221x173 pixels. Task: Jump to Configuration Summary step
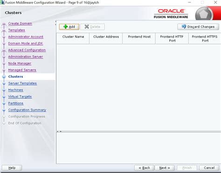[x=27, y=110]
